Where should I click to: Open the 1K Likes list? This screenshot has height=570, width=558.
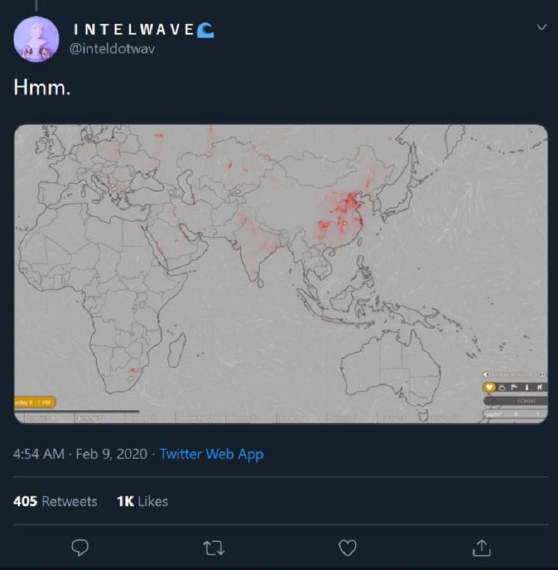[142, 501]
